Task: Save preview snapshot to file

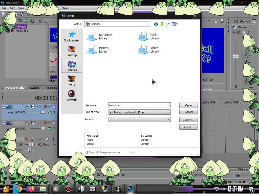Action: (222, 21)
